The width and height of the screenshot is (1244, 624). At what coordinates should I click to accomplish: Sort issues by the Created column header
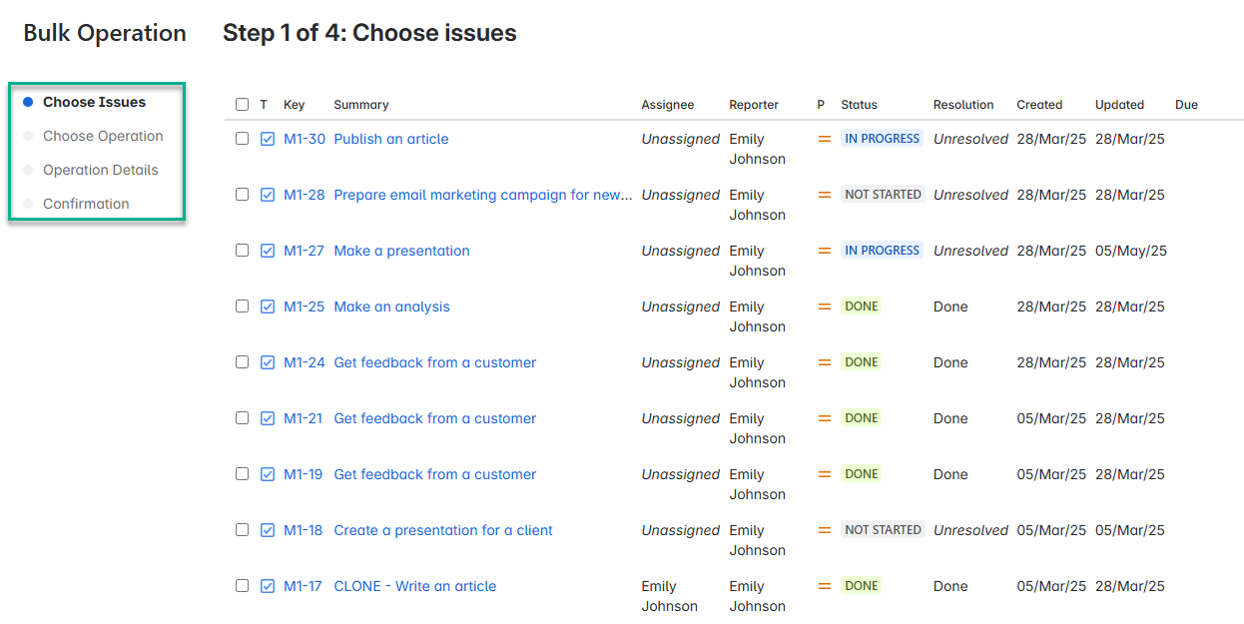(1039, 104)
